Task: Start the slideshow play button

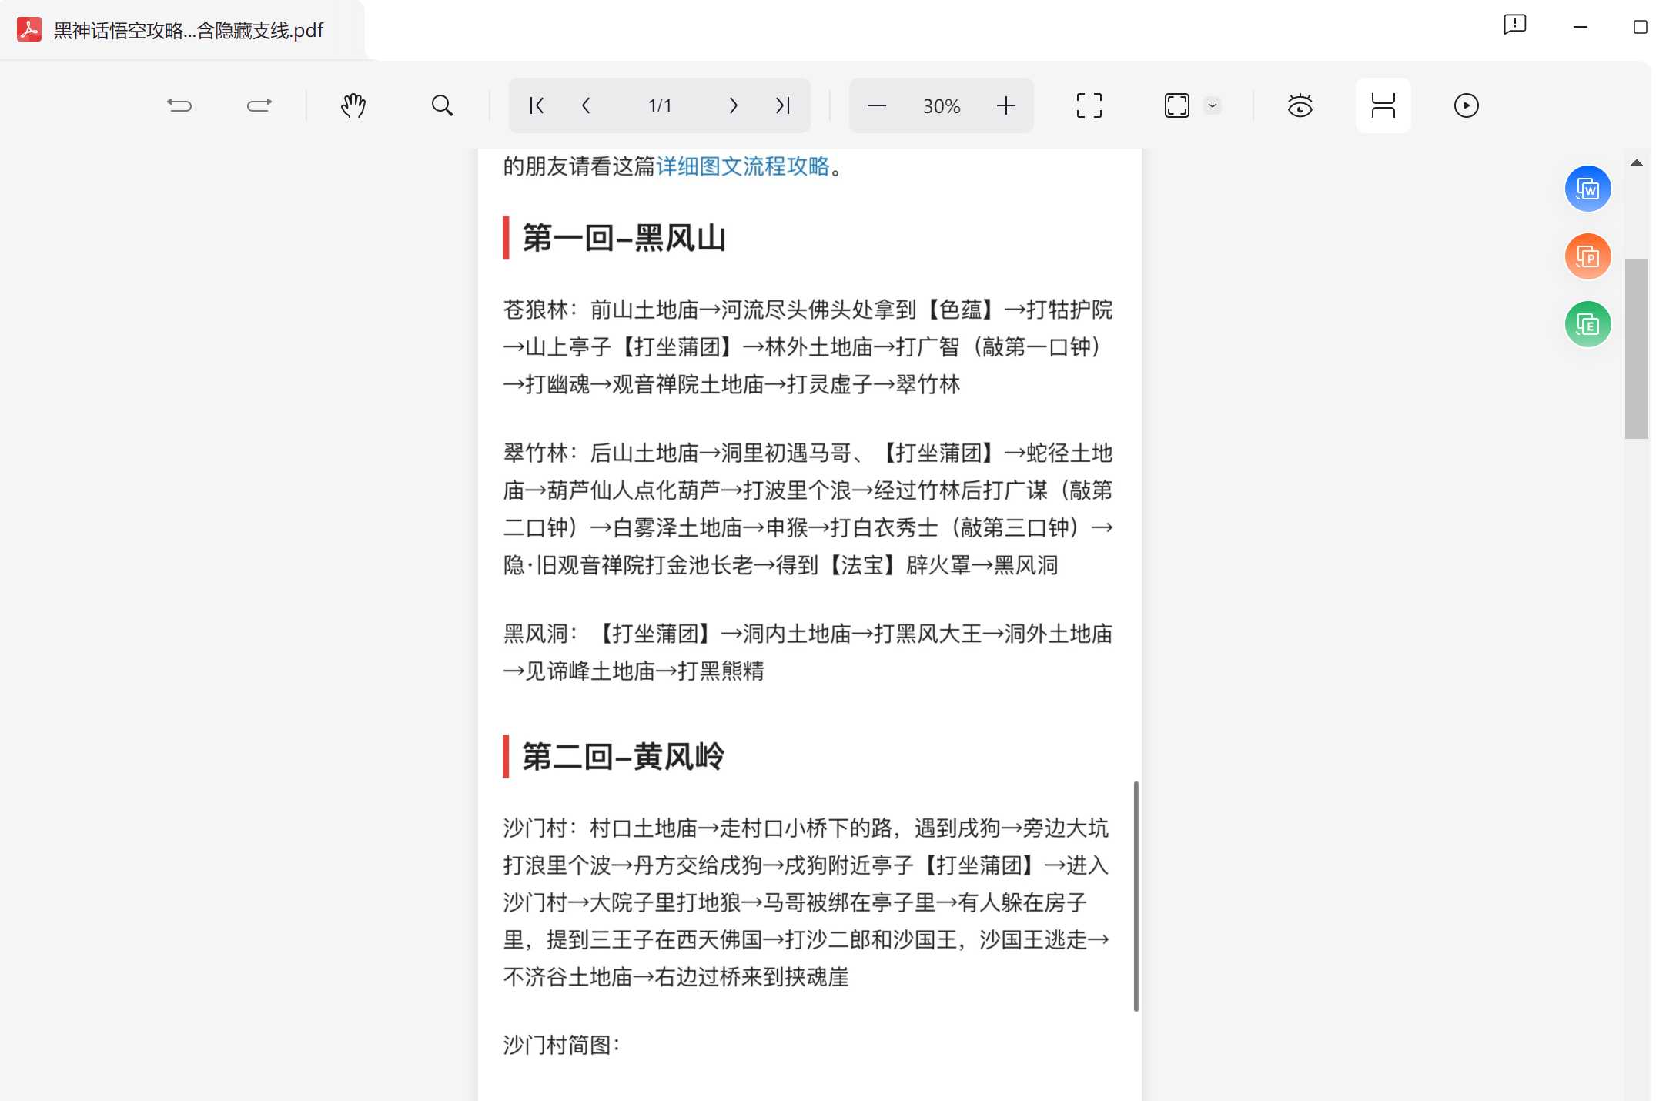Action: pos(1467,105)
